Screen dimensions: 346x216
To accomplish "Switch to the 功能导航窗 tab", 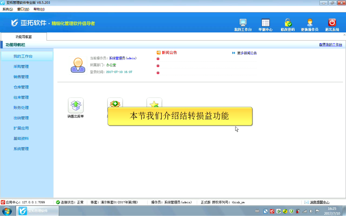I will click(24, 37).
